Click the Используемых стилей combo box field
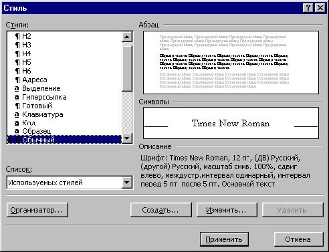Screen dimensions: 329x252 [70, 182]
